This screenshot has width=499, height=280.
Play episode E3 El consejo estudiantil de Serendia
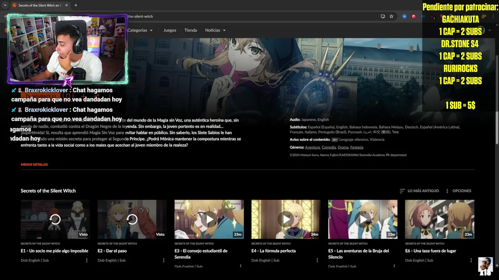point(209,219)
